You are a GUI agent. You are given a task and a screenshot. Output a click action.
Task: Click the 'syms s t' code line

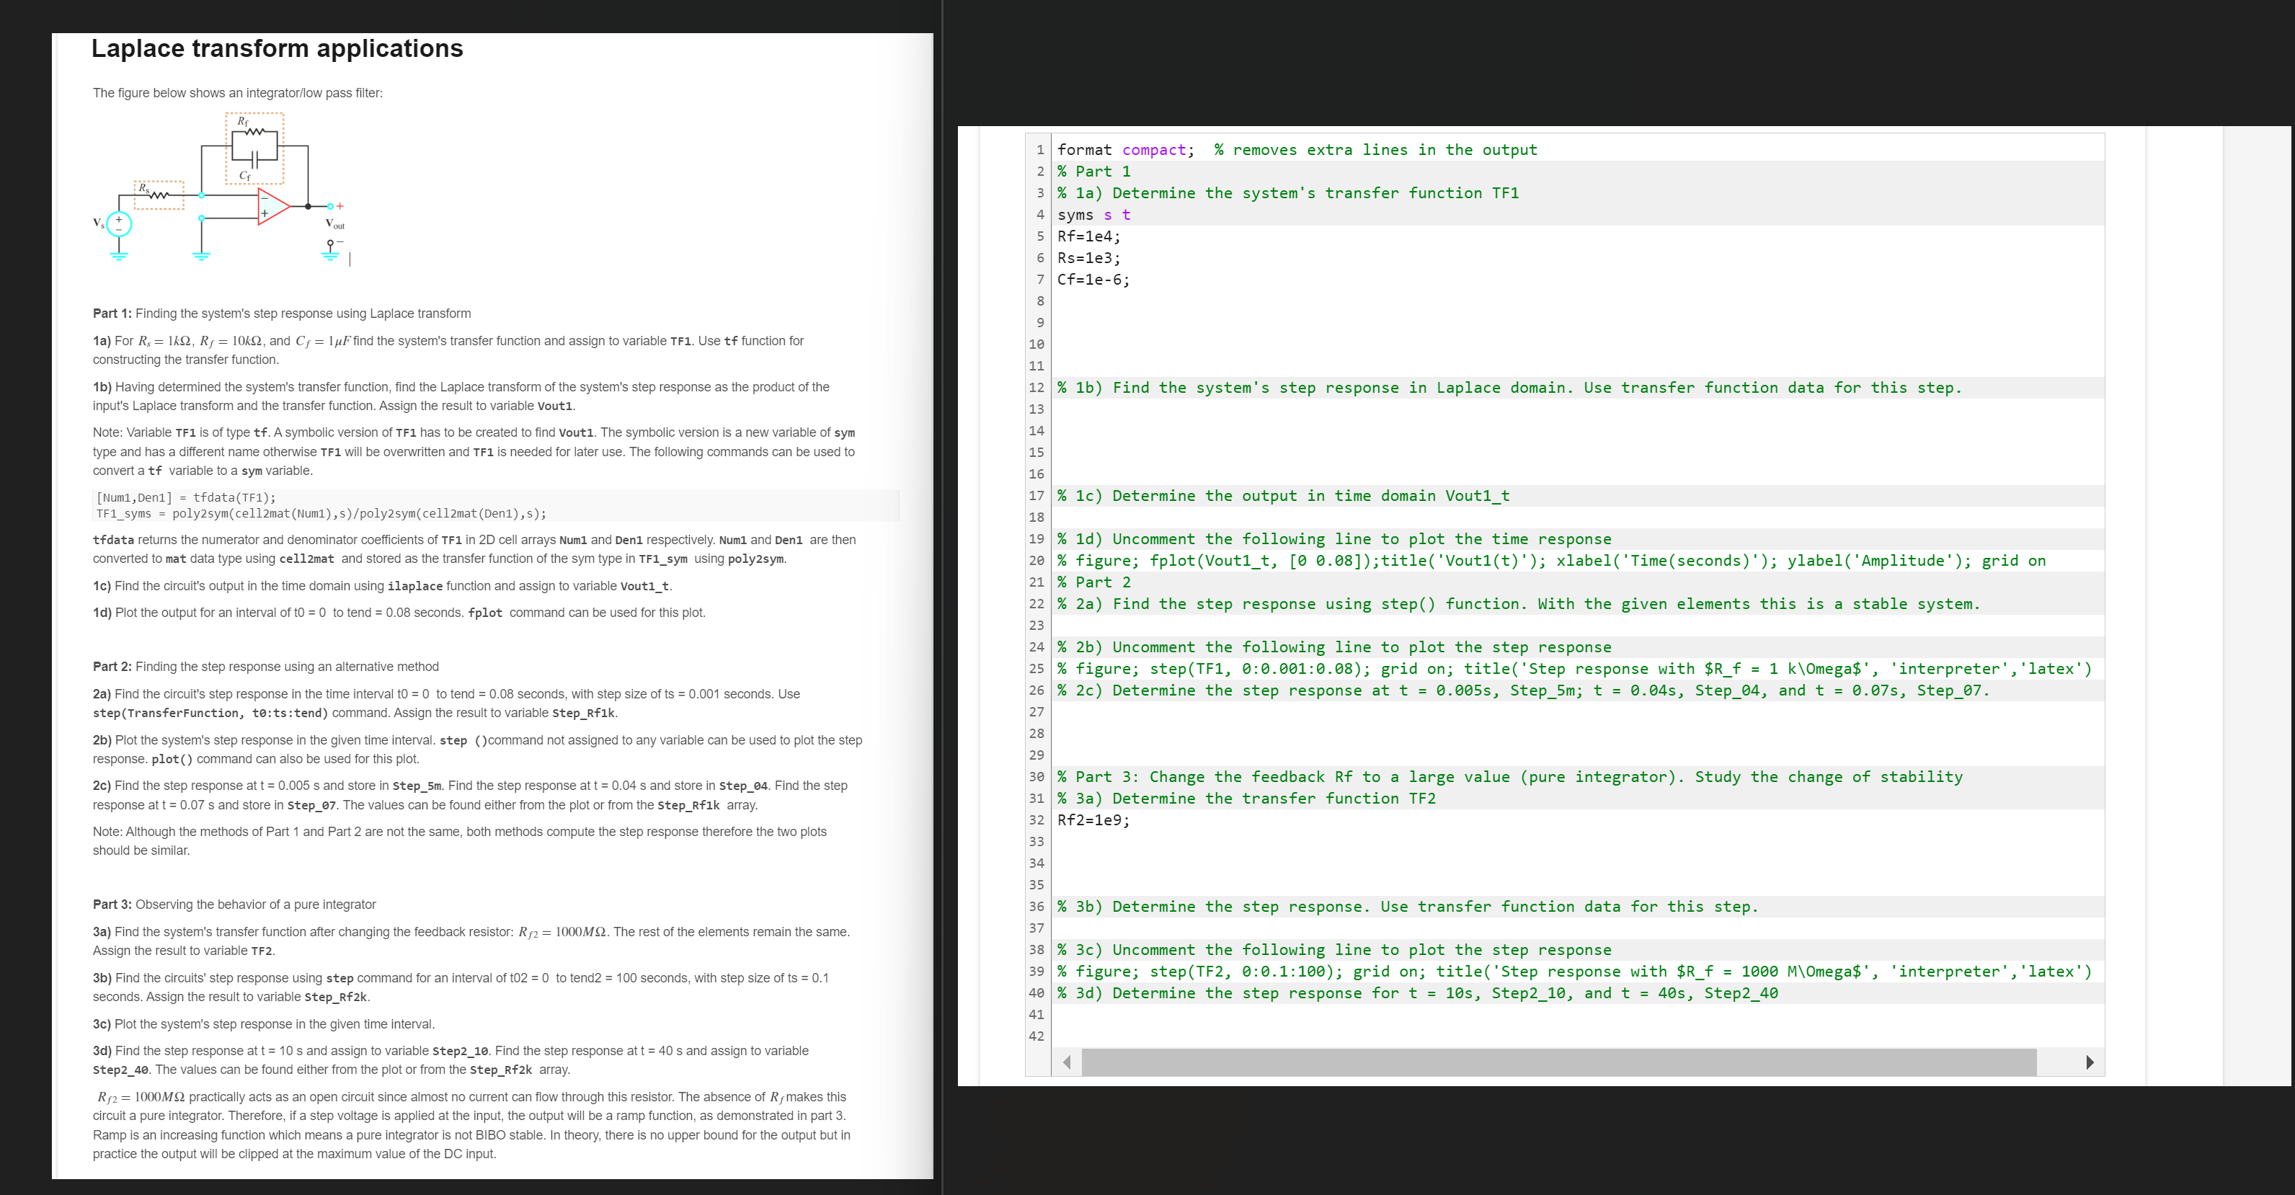click(x=1093, y=215)
